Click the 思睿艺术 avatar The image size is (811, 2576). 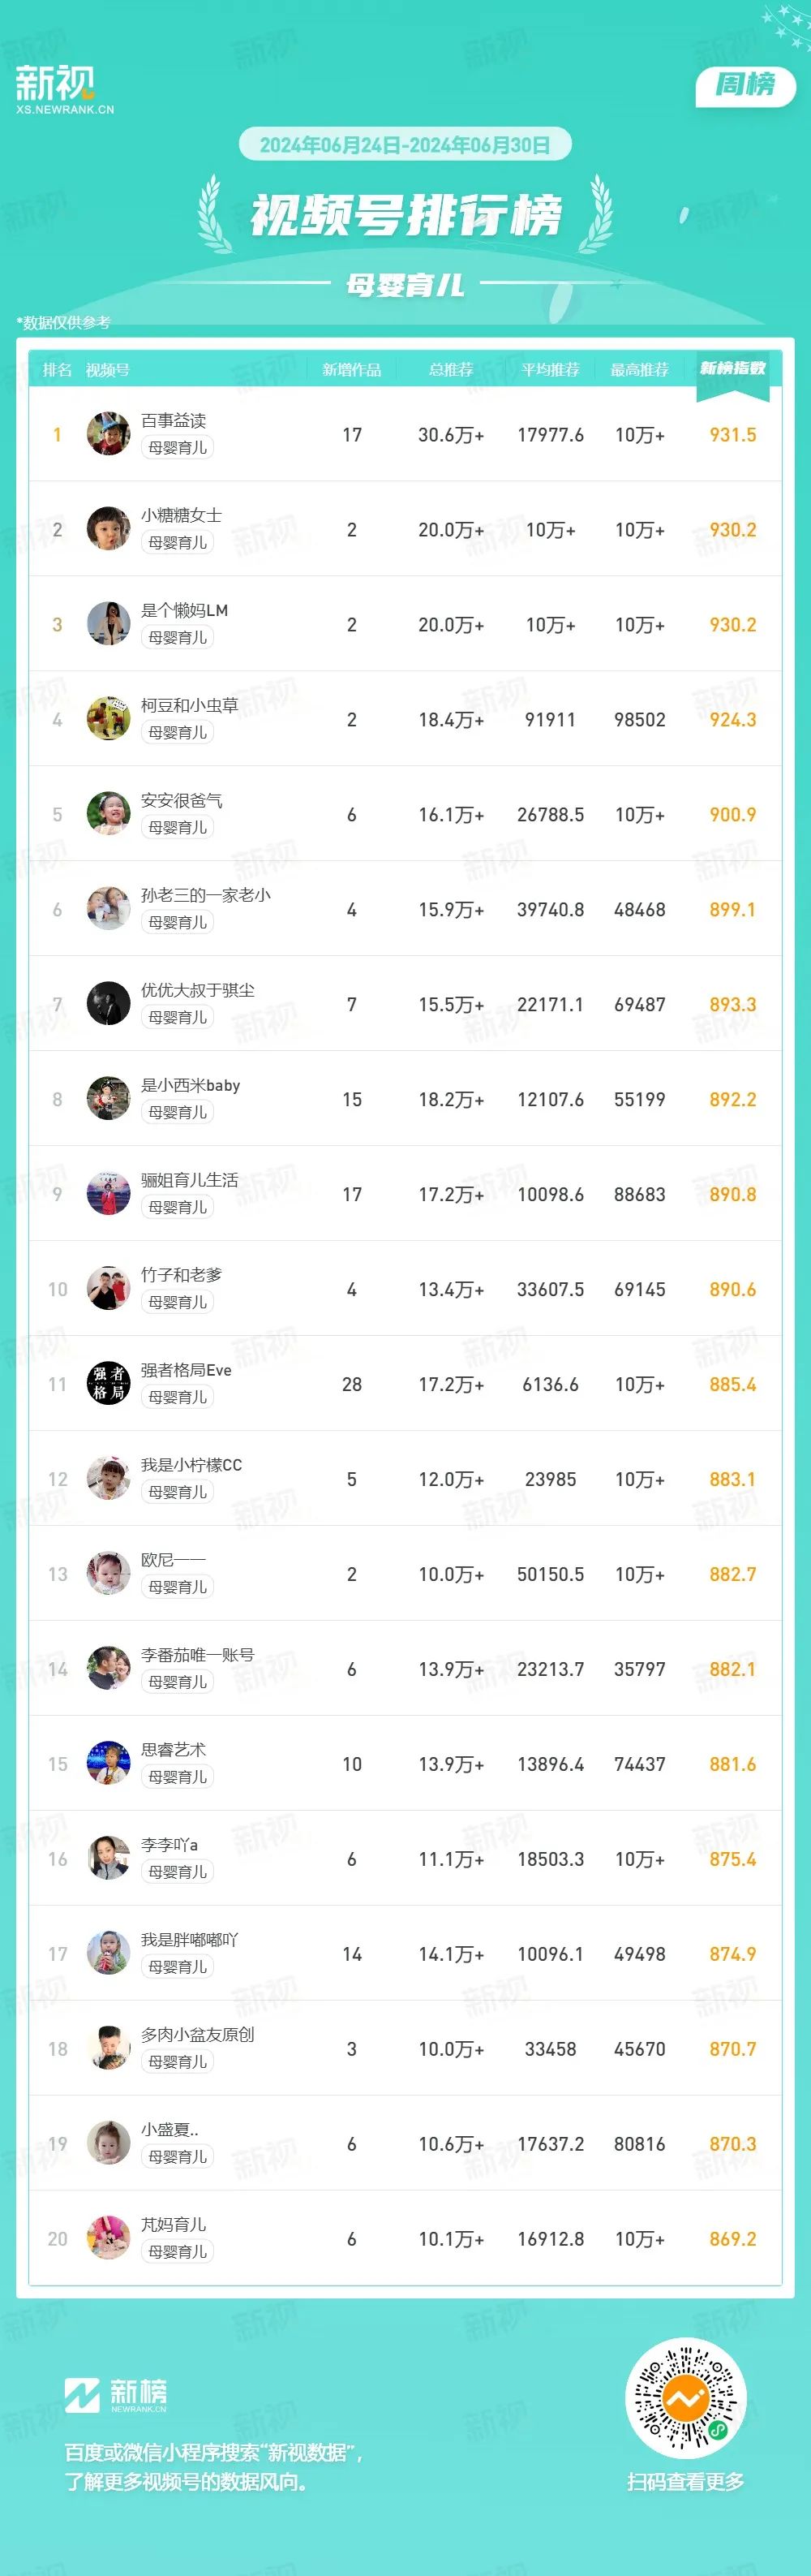pos(108,1763)
